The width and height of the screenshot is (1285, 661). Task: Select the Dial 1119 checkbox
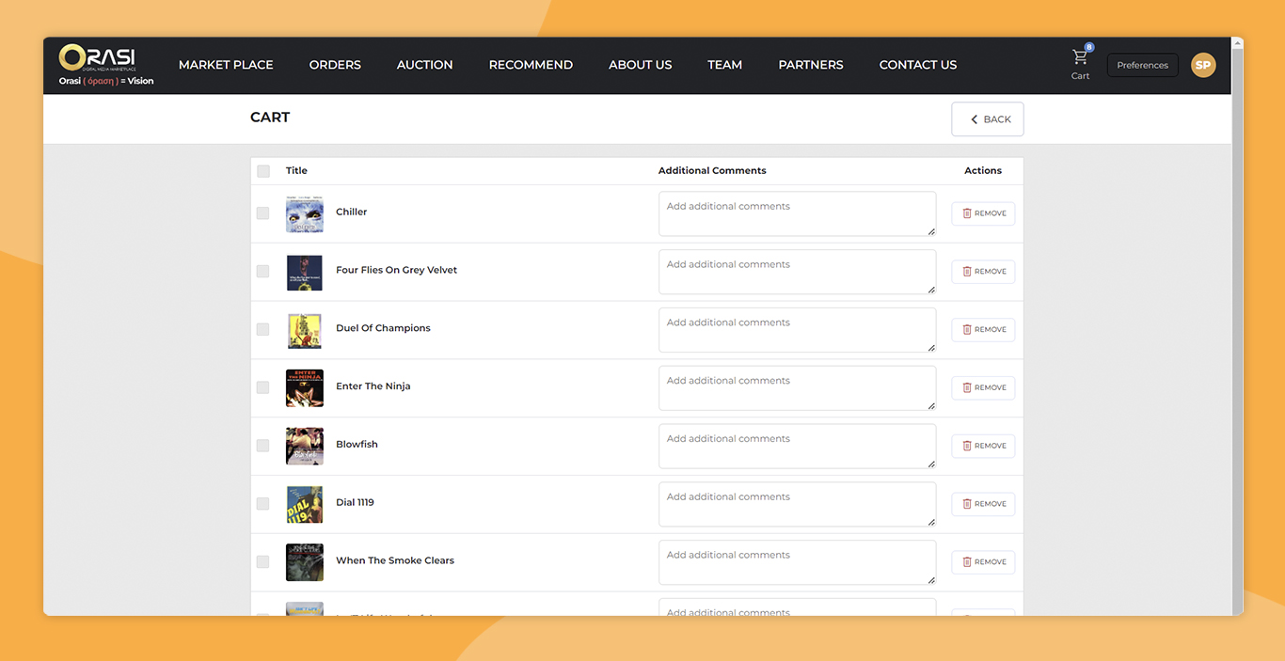pos(263,504)
